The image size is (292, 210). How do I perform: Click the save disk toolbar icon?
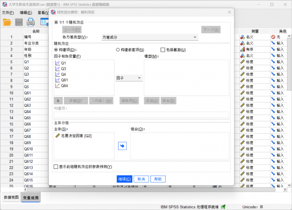pos(19,22)
